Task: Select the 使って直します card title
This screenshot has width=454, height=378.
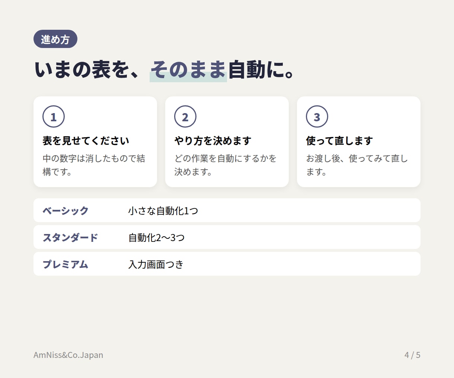Action: pyautogui.click(x=339, y=141)
